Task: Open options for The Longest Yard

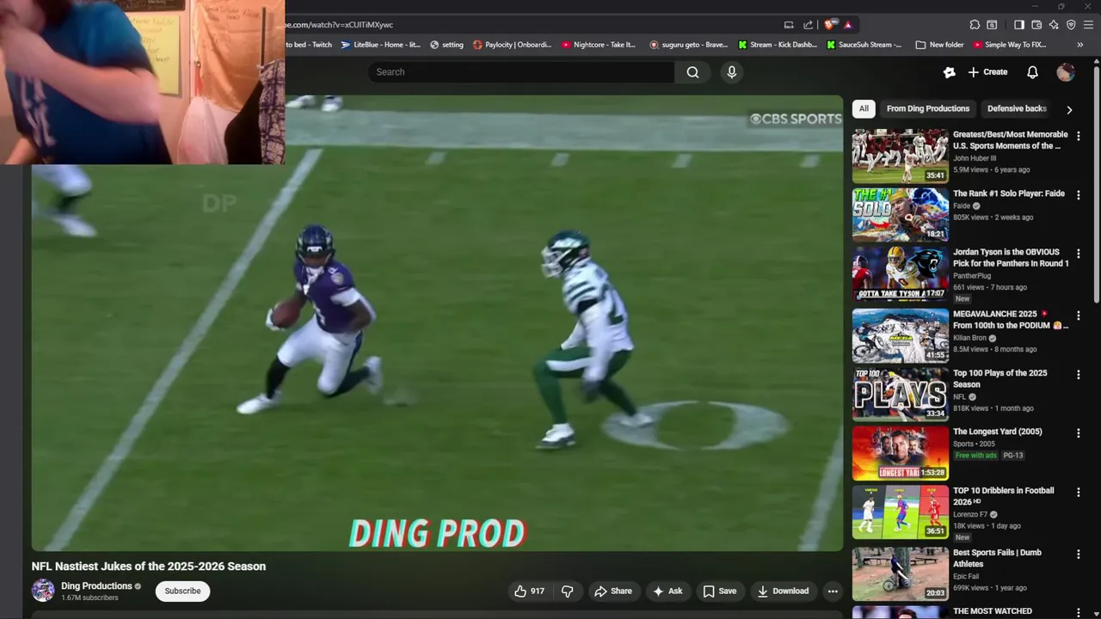Action: (x=1078, y=433)
